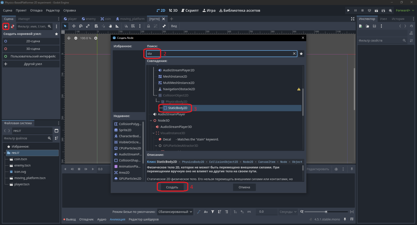Activate the Pan hand tool

pyautogui.click(x=110, y=26)
